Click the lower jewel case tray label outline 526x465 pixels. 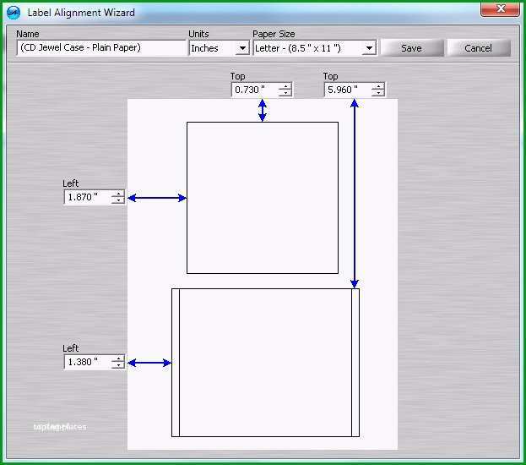point(265,363)
